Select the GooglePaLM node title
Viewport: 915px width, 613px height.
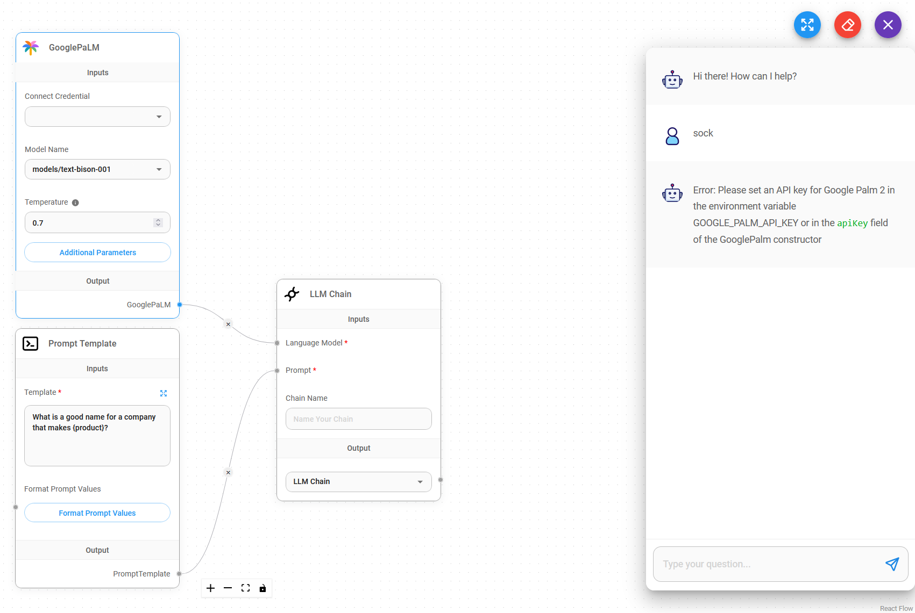(x=74, y=47)
